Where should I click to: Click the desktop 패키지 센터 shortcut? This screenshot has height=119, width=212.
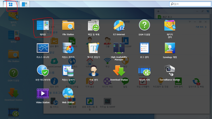click(x=13, y=19)
